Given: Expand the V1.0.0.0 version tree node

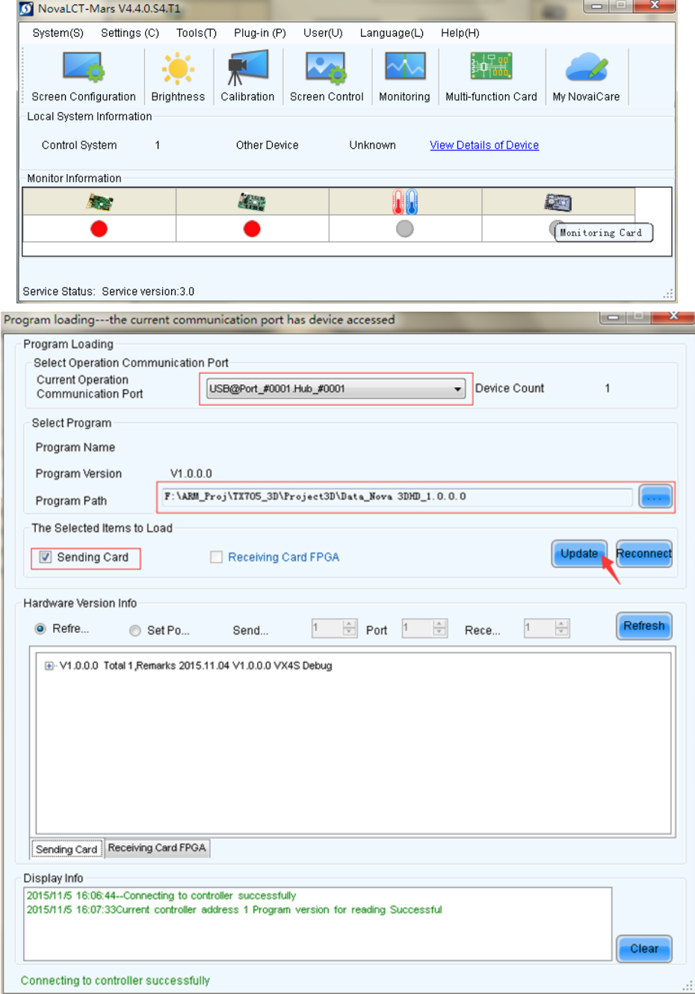Looking at the screenshot, I should [x=49, y=666].
